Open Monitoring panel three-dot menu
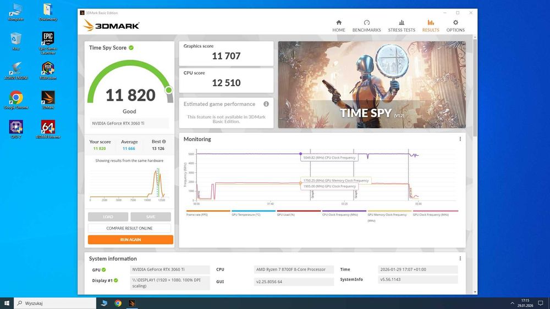 coord(460,139)
